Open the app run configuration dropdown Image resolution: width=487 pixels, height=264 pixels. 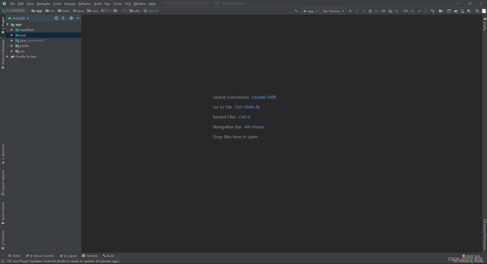coord(310,11)
